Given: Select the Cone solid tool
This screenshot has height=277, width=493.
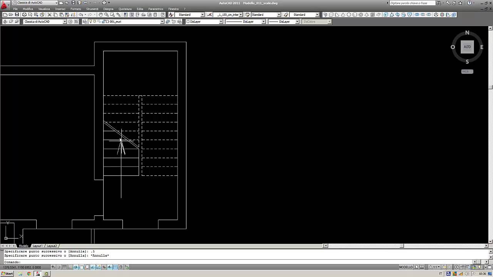Looking at the screenshot, I should tap(343, 15).
